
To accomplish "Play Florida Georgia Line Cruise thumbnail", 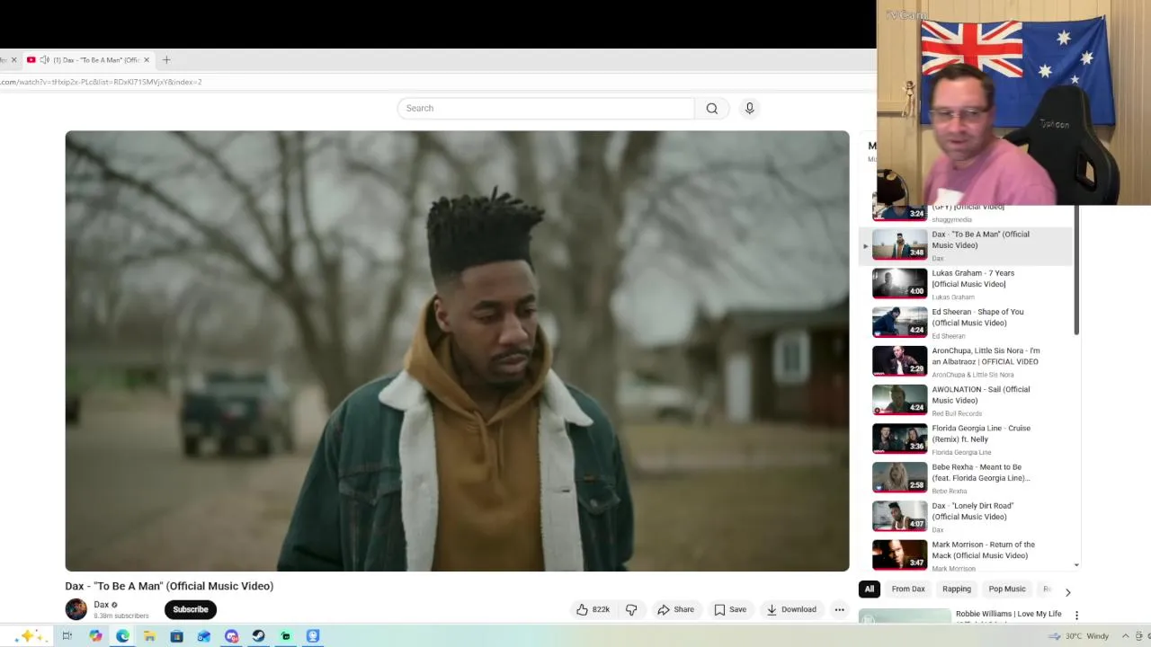I will 899,439.
